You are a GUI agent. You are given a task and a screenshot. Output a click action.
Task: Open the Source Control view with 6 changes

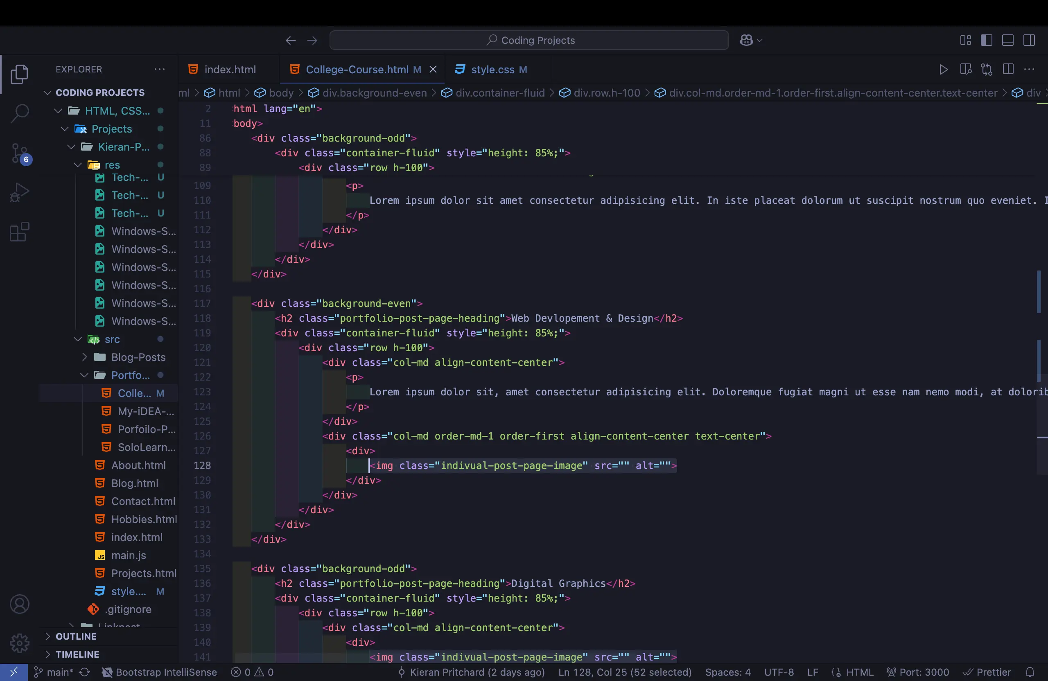pos(19,153)
